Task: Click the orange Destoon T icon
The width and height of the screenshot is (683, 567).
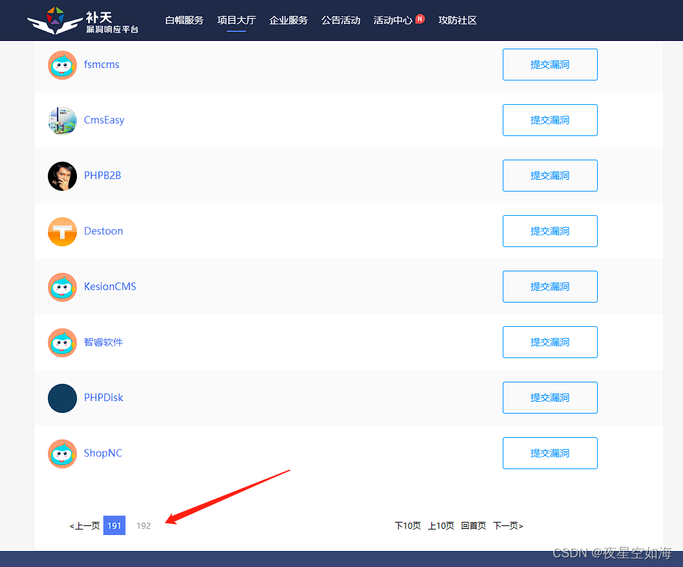Action: pyautogui.click(x=62, y=231)
